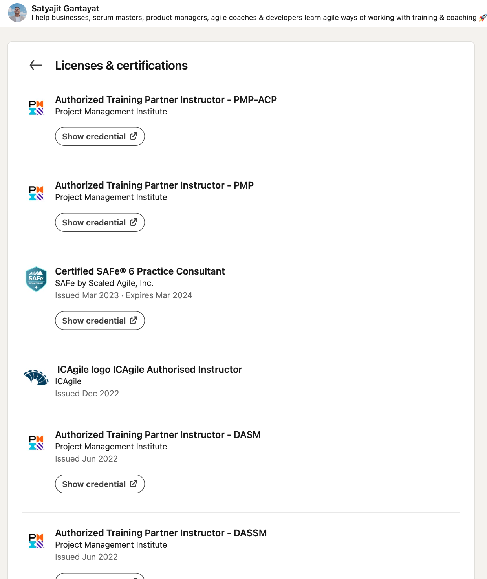Click the name Satyajit Gantayat in header

click(65, 8)
